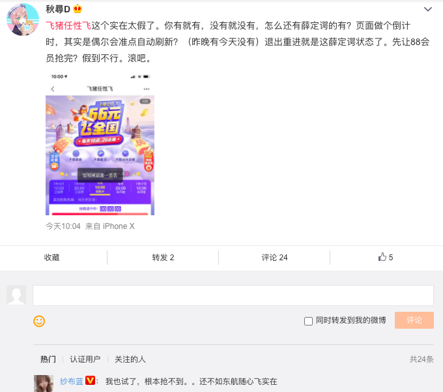The width and height of the screenshot is (443, 392).
Task: Click 纱布蓝's avatar photo
Action: [x=44, y=384]
